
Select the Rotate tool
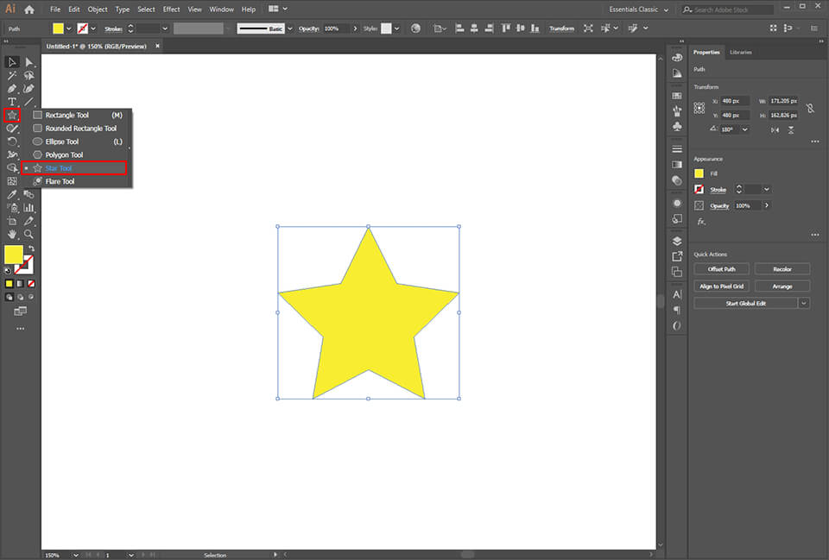[12, 143]
